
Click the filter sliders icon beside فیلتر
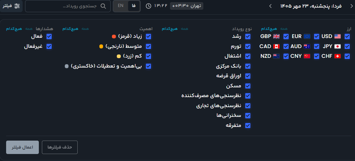(17, 6)
